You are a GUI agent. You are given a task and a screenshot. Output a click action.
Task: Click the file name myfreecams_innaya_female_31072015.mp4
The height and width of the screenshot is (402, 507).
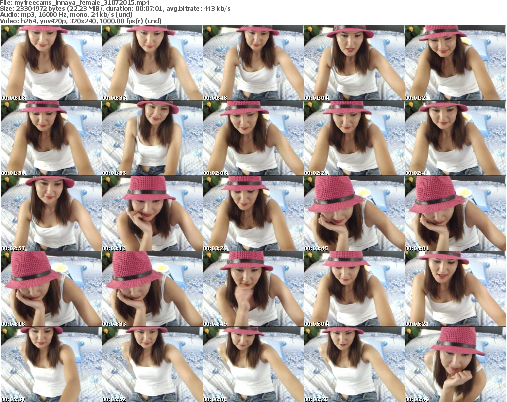click(x=82, y=3)
